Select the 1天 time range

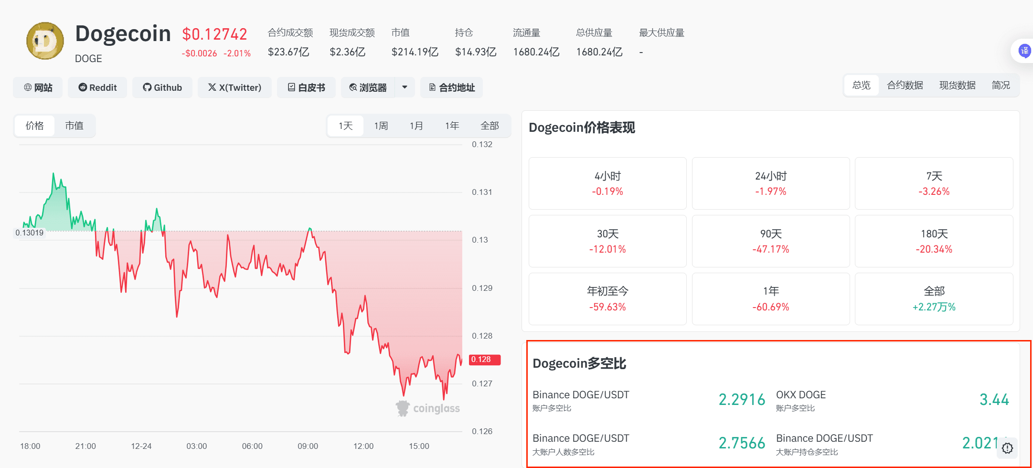[346, 126]
